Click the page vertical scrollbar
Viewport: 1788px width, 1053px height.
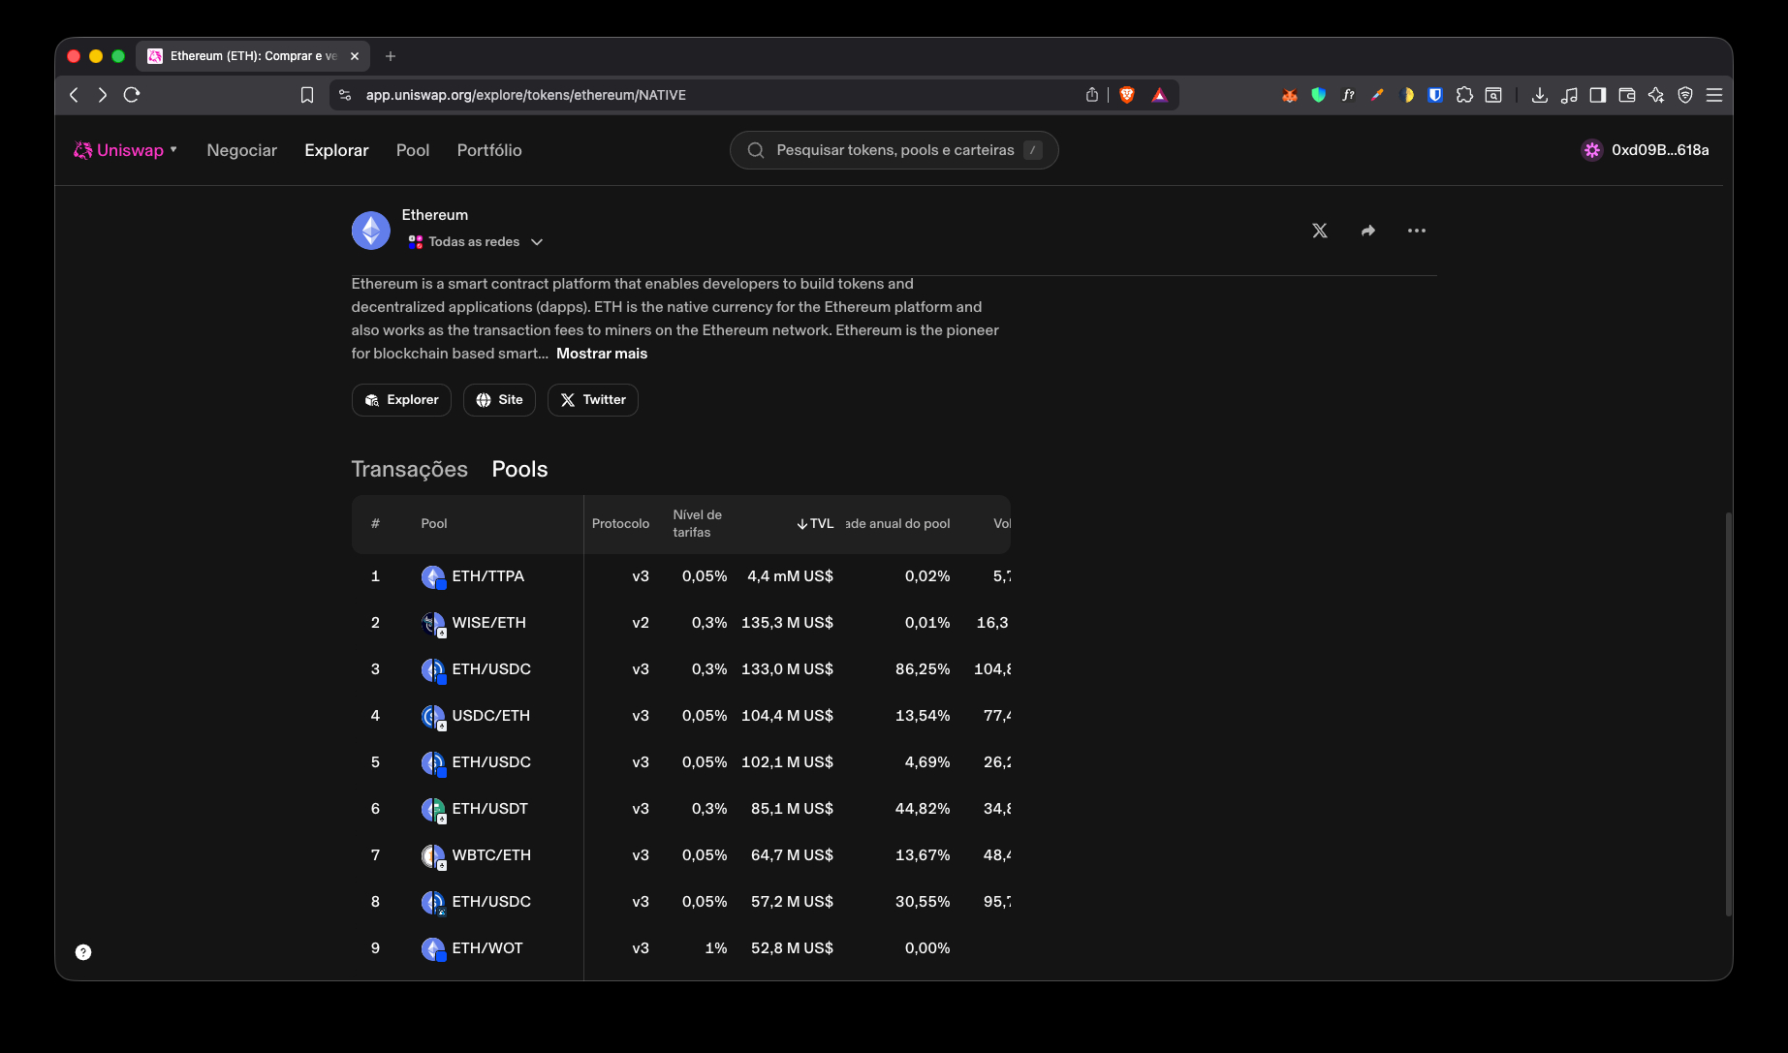click(1728, 714)
